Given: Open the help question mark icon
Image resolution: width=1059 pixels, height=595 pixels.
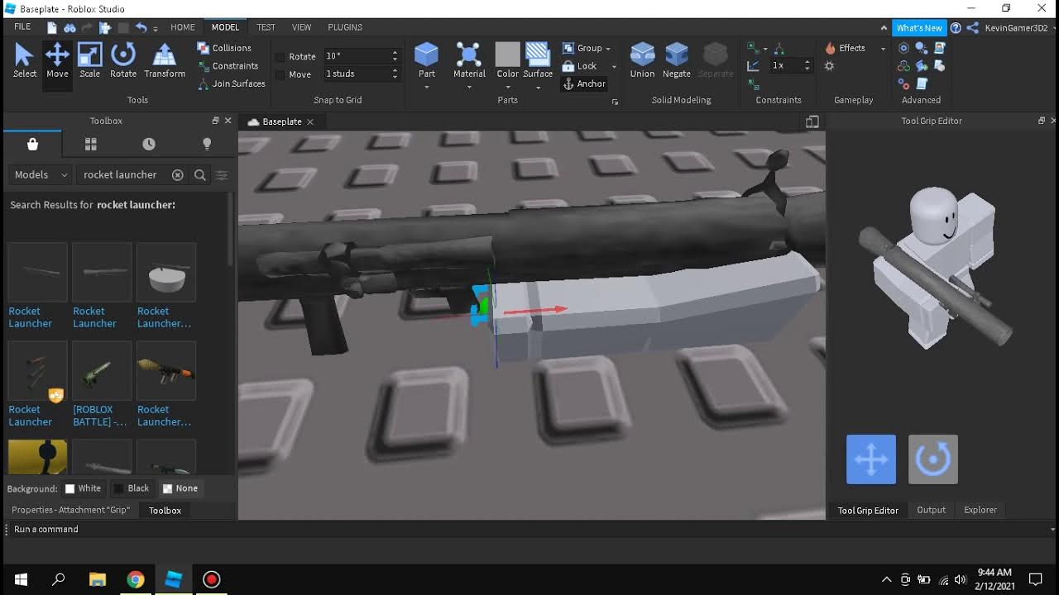Looking at the screenshot, I should (x=956, y=27).
